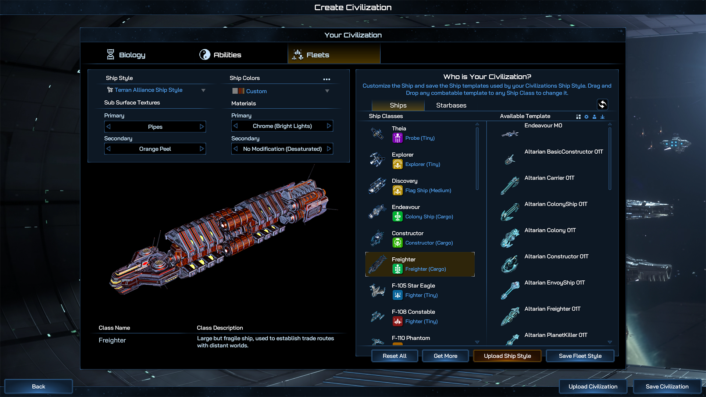Select the Endeavour colony ship thumbnail
Viewport: 706px width, 397px height.
(x=377, y=212)
